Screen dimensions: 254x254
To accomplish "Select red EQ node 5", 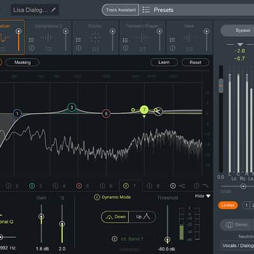I will point(106,114).
